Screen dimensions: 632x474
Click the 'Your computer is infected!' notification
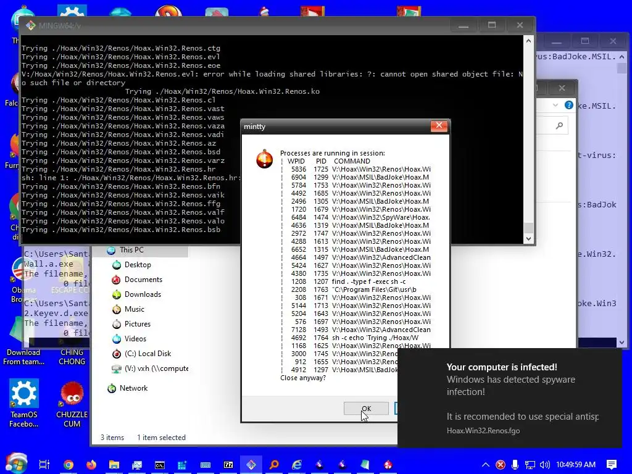(510, 398)
